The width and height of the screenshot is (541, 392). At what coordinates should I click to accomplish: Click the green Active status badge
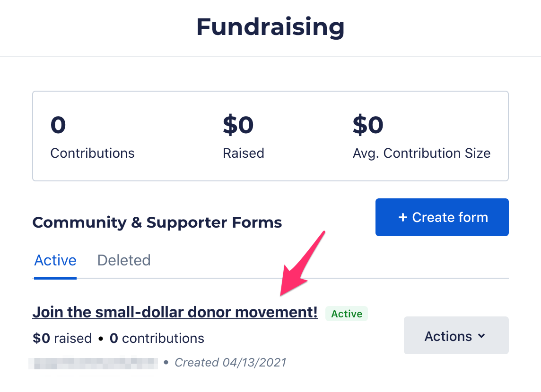click(x=347, y=314)
